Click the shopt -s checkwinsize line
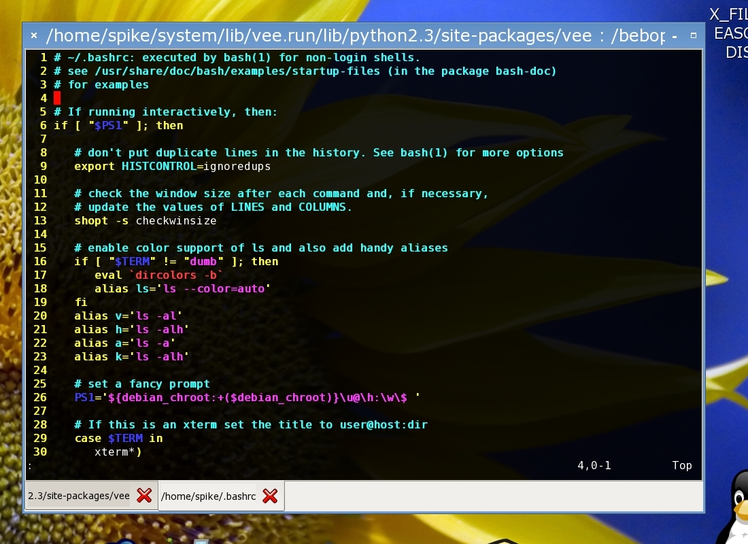748x544 pixels. click(x=145, y=220)
